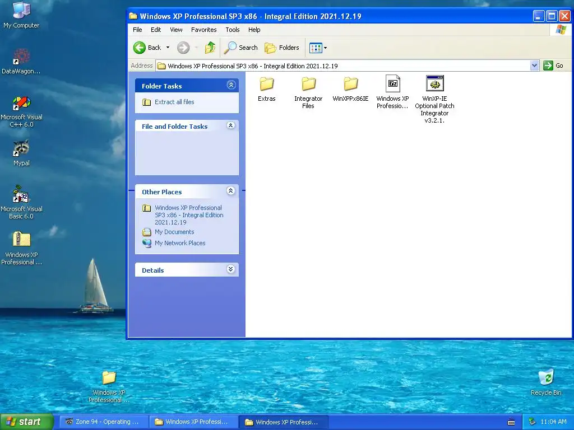Go to My Documents in Other Places

pos(174,232)
